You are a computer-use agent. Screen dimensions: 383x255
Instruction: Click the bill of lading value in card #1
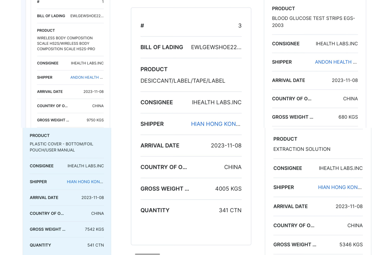click(x=87, y=16)
